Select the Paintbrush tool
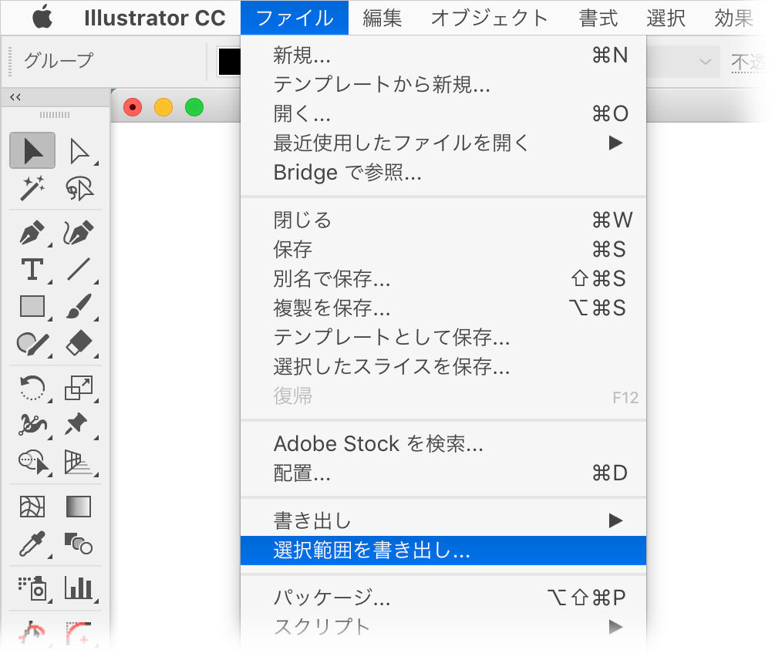The height and width of the screenshot is (660, 775). (x=79, y=306)
